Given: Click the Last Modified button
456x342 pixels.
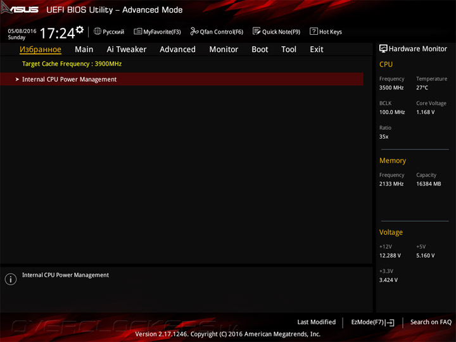Looking at the screenshot, I should pos(317,322).
